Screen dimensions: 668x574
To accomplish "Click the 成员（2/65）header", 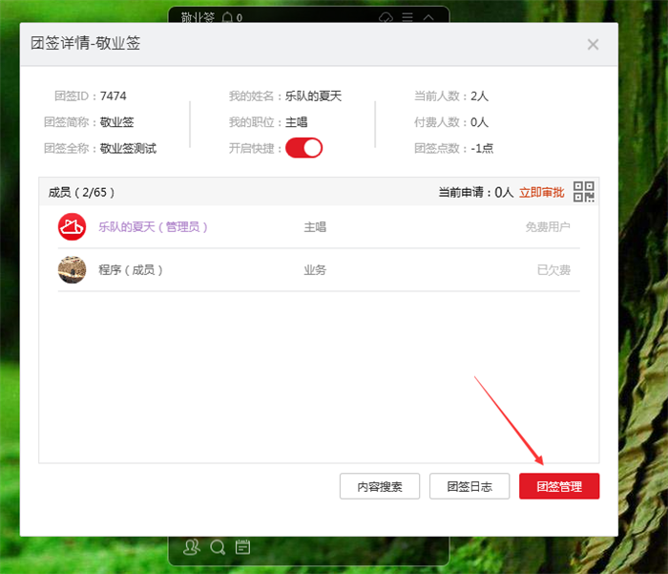I will (x=81, y=192).
